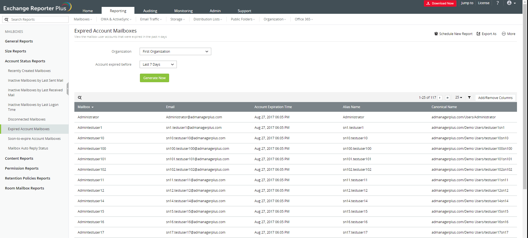Screen dimensions: 528x238
Task: Change the rows per page dropdown
Action: 459,97
